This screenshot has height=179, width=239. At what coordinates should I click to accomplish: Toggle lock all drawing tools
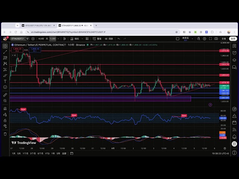point(5,120)
